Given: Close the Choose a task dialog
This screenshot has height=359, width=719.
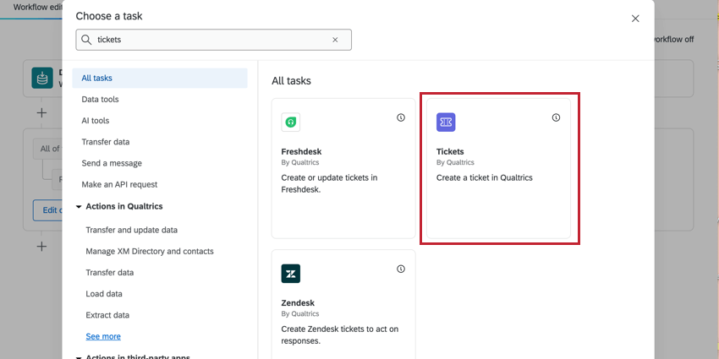Looking at the screenshot, I should point(635,18).
